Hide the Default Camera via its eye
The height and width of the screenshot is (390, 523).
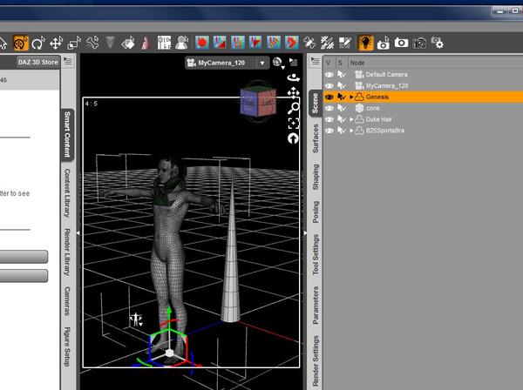point(329,75)
